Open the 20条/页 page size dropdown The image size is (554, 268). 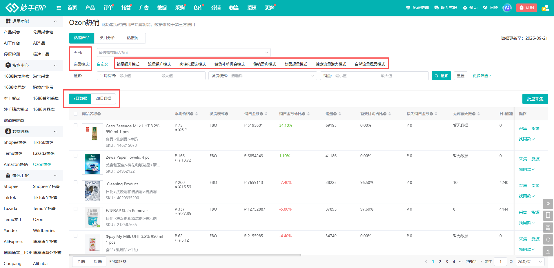tap(530, 262)
